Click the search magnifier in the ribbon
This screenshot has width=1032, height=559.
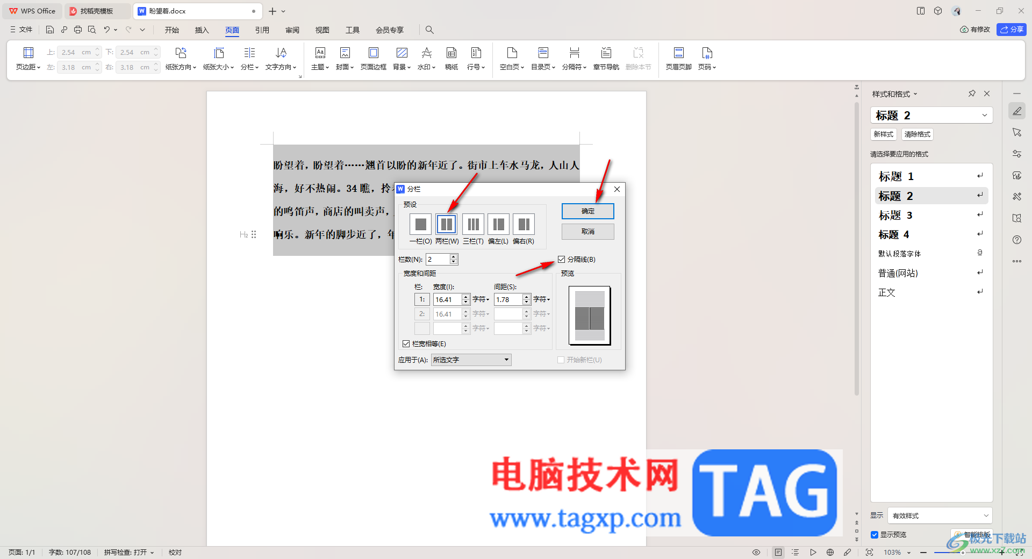(429, 30)
